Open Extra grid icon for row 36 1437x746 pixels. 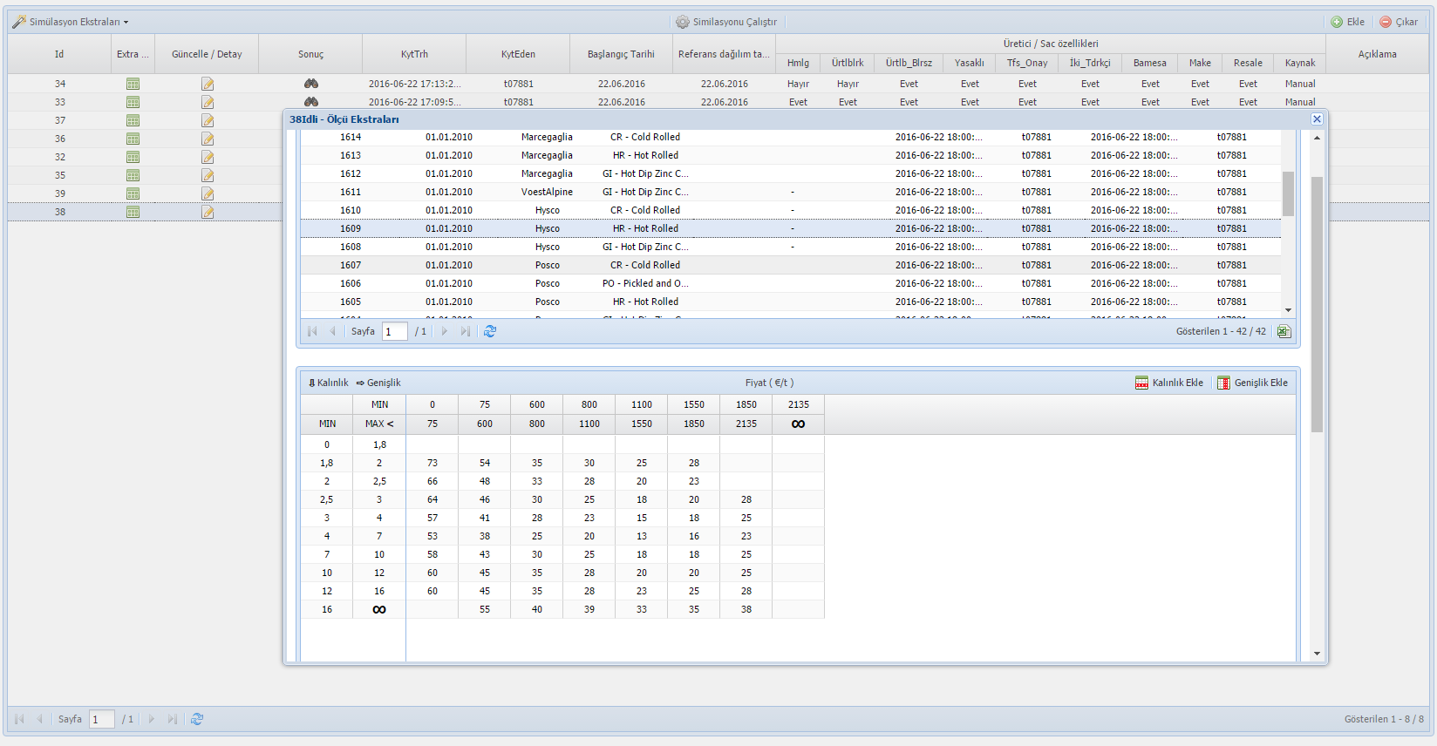(x=133, y=139)
